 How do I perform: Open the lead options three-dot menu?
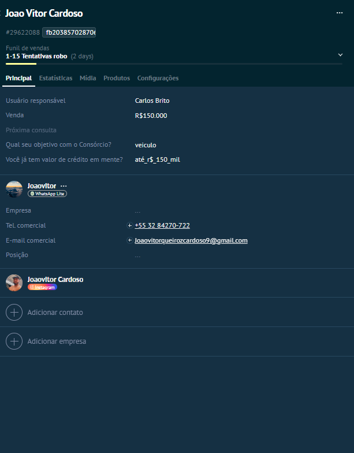tap(340, 13)
